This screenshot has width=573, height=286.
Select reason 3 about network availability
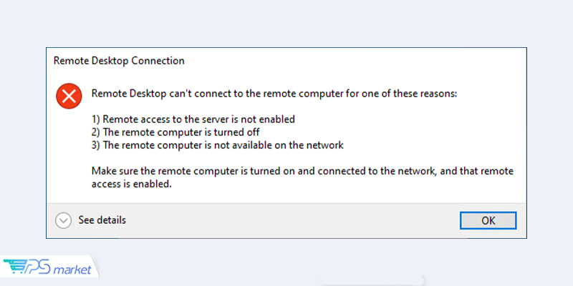[x=218, y=145]
